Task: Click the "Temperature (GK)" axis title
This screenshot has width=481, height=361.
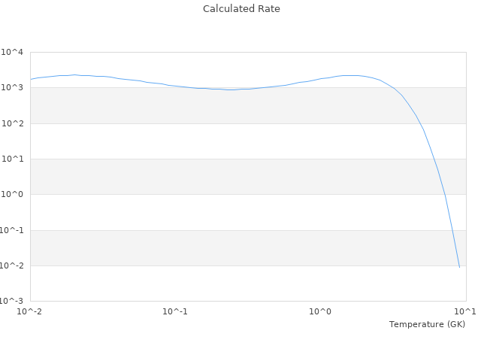Action: [x=427, y=324]
